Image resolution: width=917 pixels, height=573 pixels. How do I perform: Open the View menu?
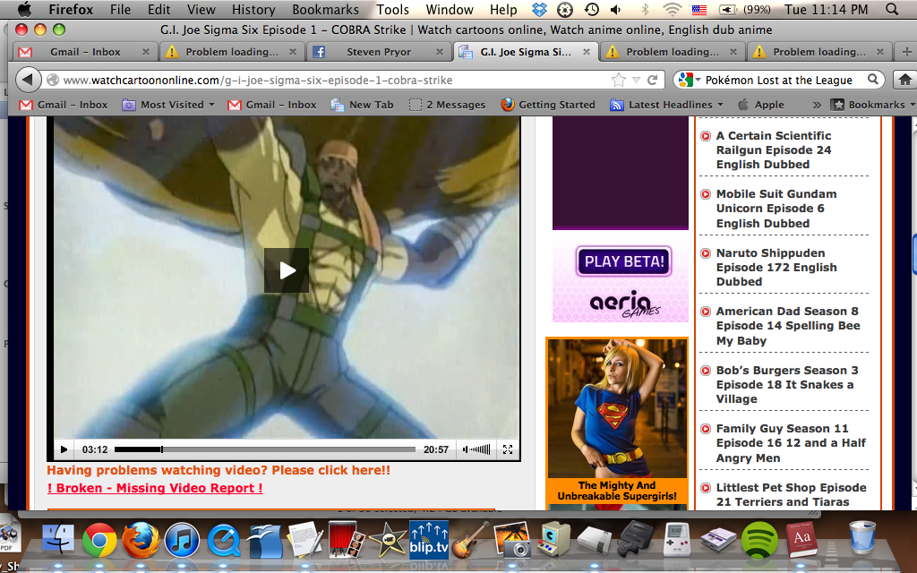[x=201, y=9]
